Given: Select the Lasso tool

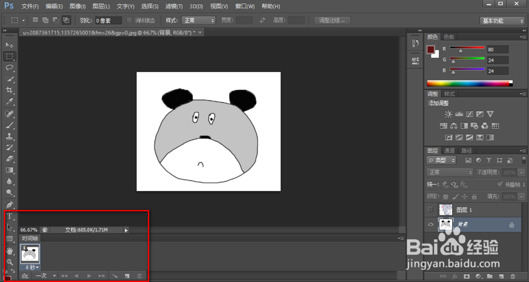Looking at the screenshot, I should [x=10, y=68].
